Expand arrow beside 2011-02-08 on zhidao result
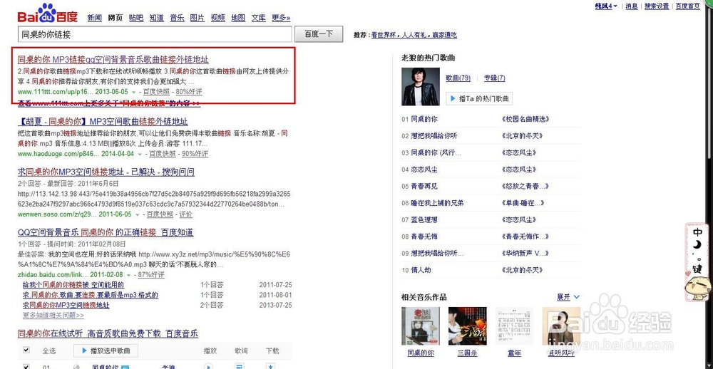Image resolution: width=713 pixels, height=369 pixels. tap(128, 275)
